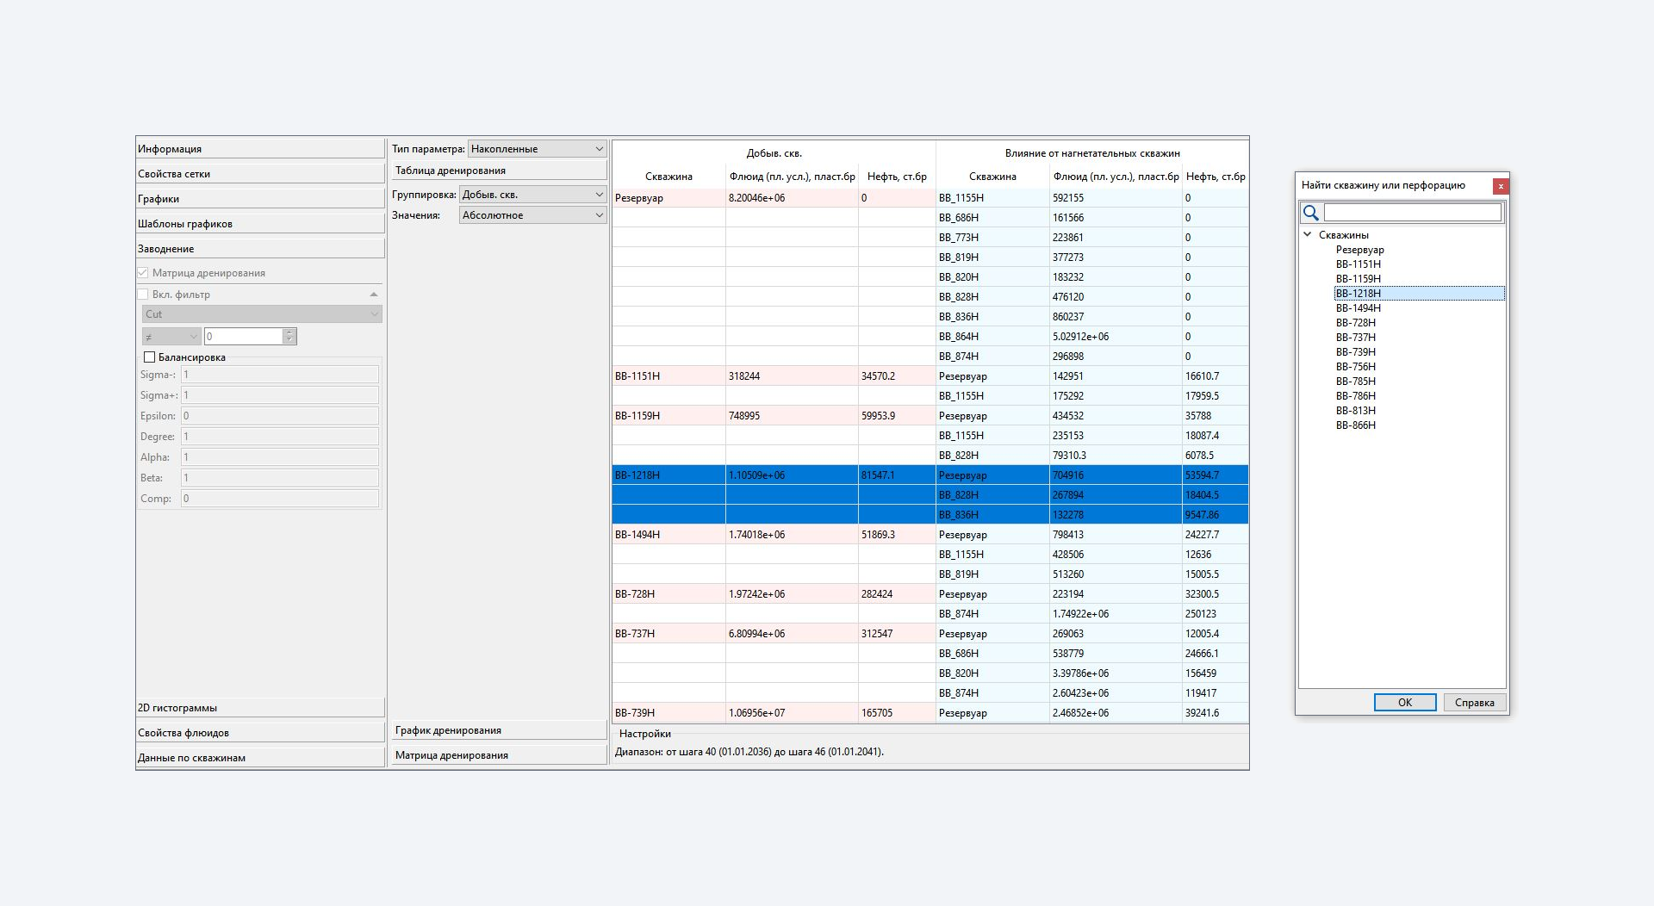Click the Добыв. скв. table group header

[x=774, y=153]
